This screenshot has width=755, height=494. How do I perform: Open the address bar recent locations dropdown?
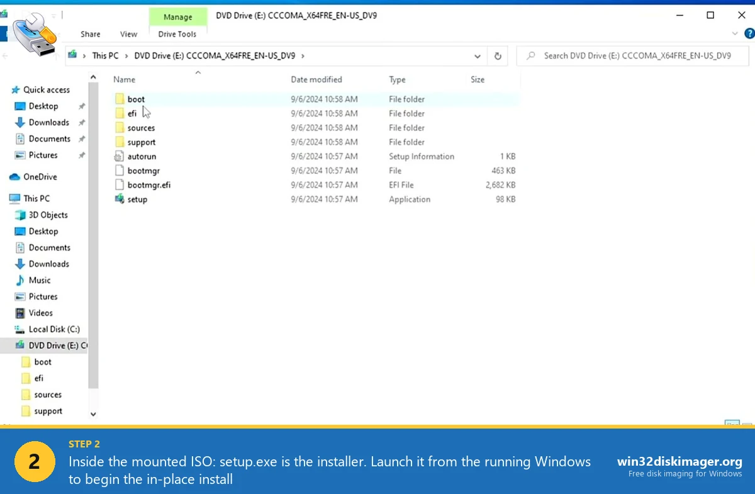pyautogui.click(x=477, y=55)
